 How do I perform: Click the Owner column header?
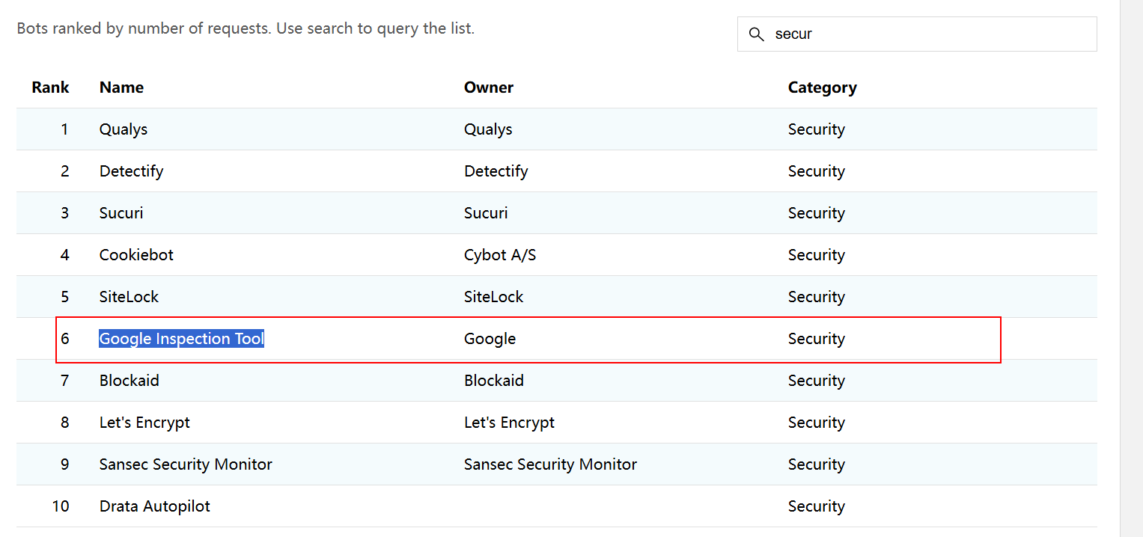click(x=488, y=88)
